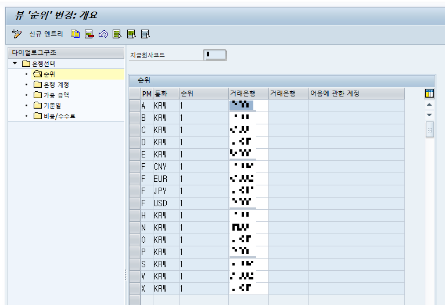
Task: Open 은행 계정 folder in tree
Action: pyautogui.click(x=51, y=85)
